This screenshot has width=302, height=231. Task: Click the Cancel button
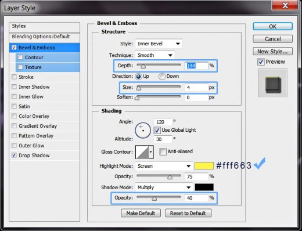coord(272,39)
